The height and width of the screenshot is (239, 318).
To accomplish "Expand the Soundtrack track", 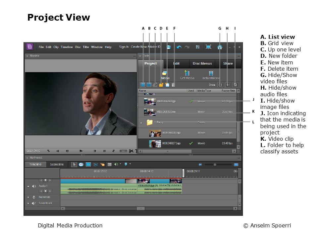I will [x=28, y=203].
